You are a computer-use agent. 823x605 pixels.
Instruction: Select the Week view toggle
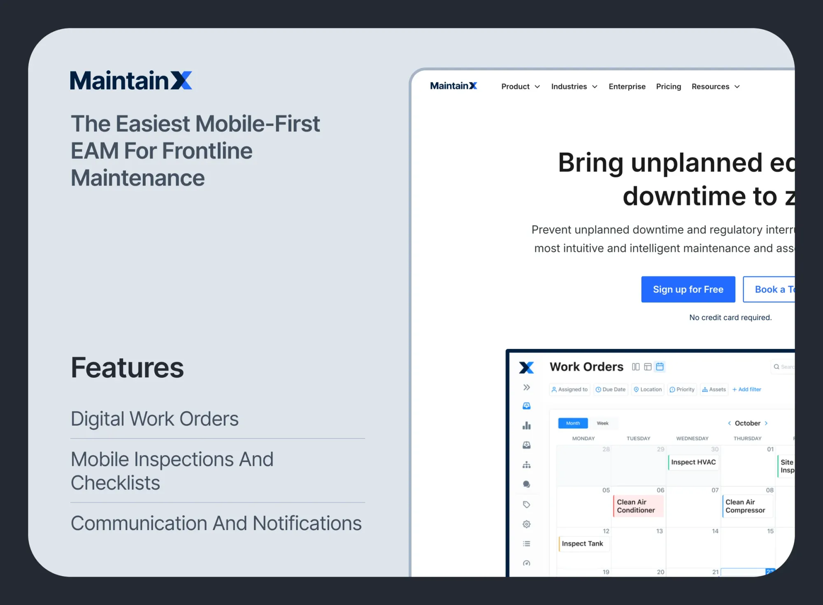(x=602, y=423)
